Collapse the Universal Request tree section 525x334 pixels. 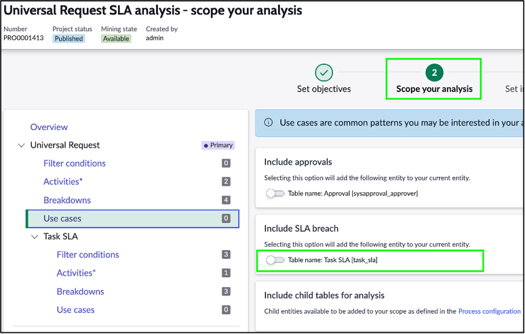pyautogui.click(x=21, y=146)
